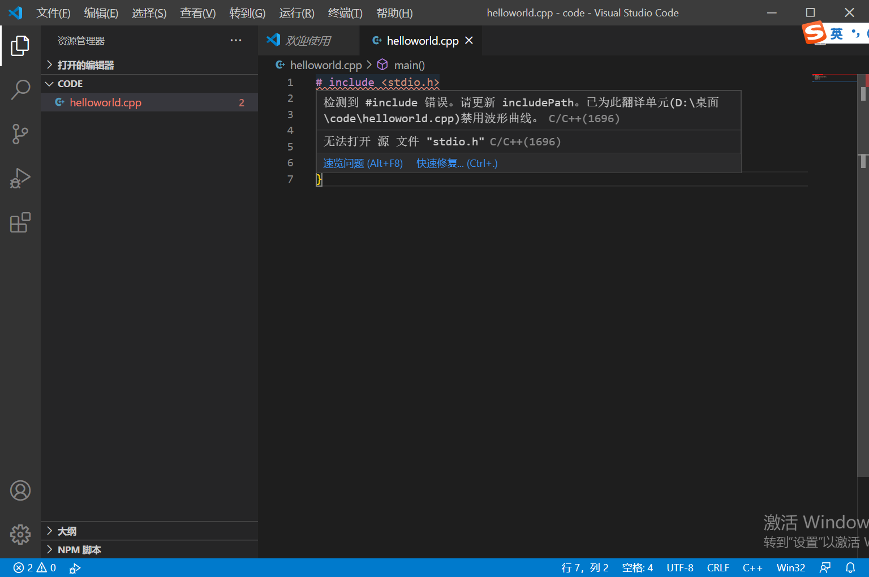
Task: Click the Sogou input method S icon
Action: point(815,33)
